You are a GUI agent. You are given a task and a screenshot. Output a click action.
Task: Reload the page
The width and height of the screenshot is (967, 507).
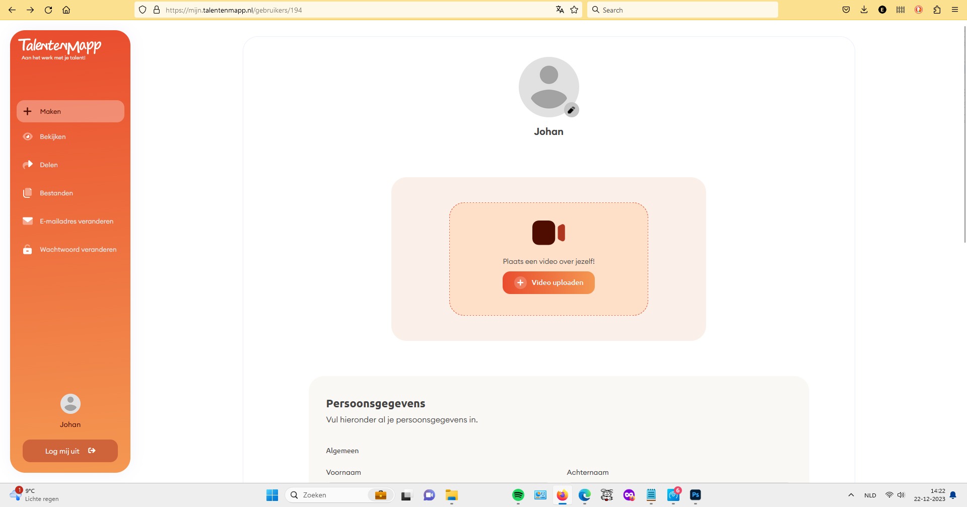coord(48,10)
